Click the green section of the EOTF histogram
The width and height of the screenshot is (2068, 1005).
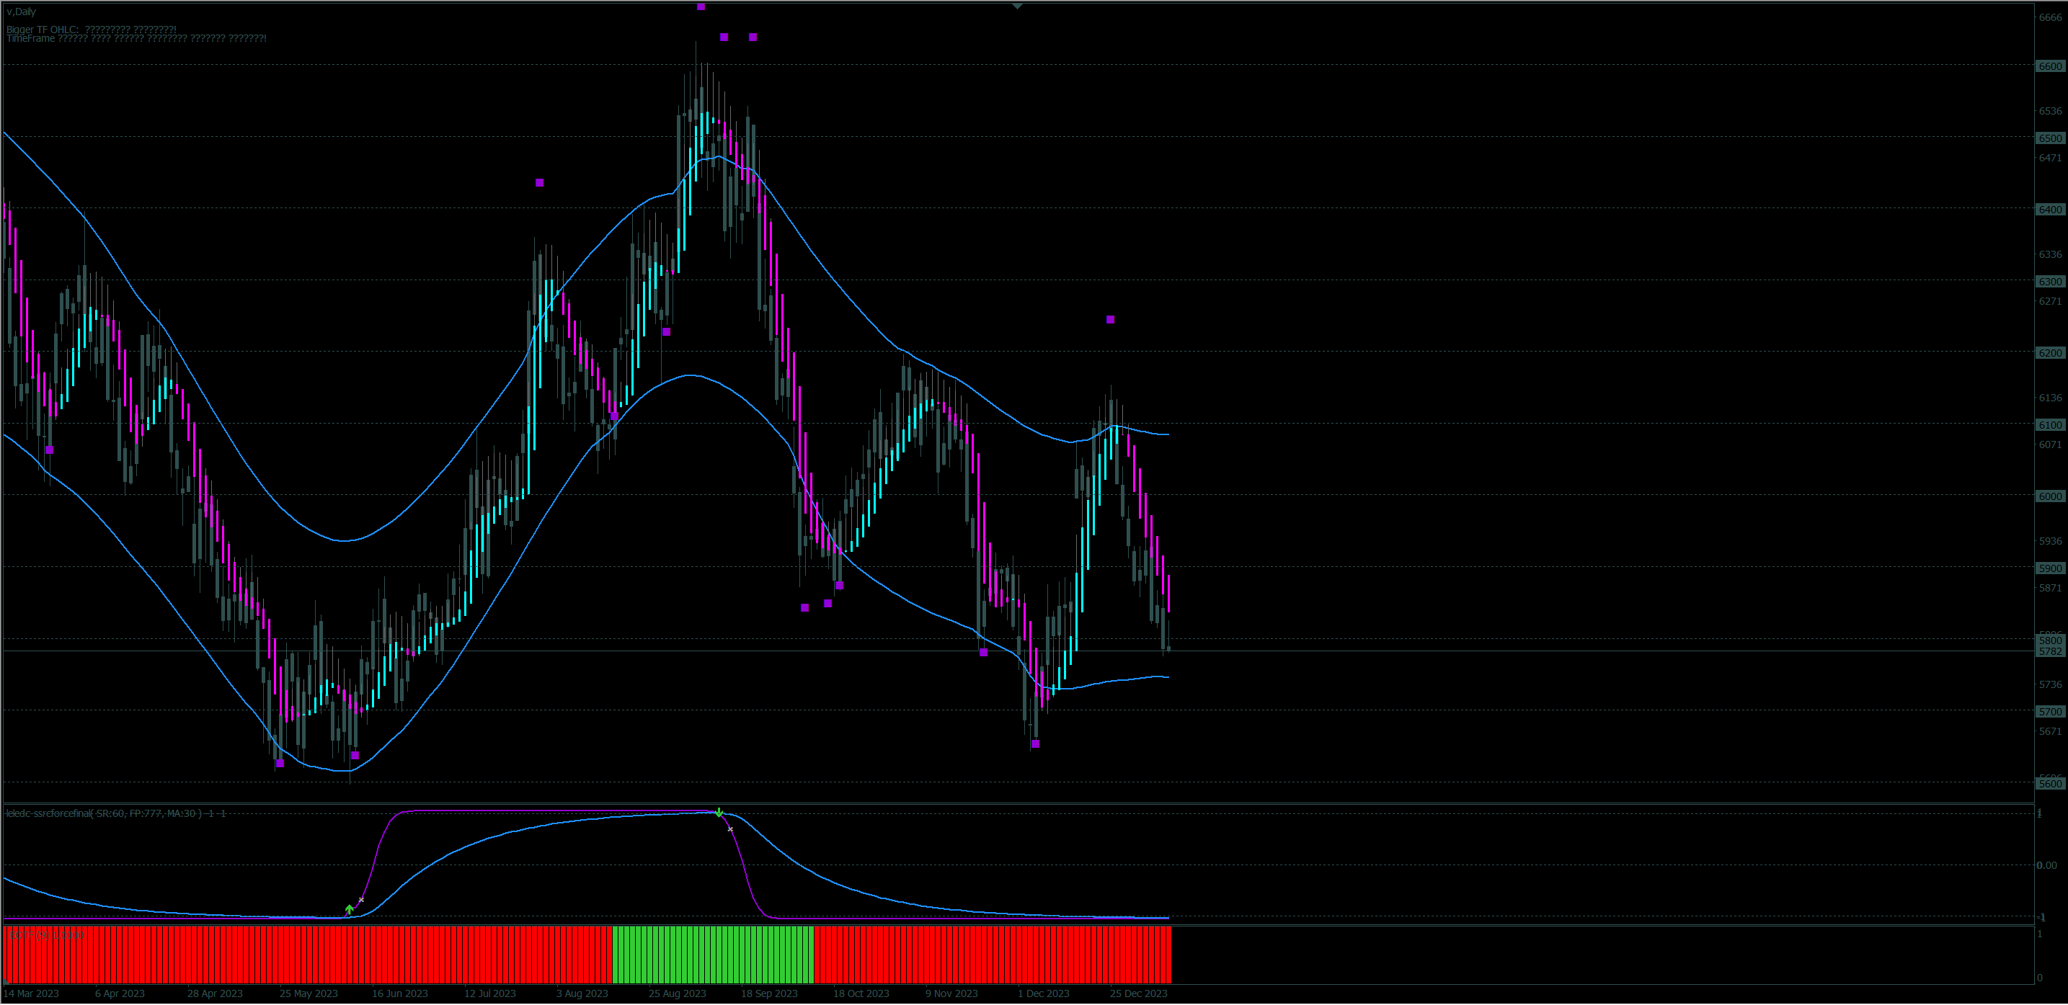coord(713,955)
